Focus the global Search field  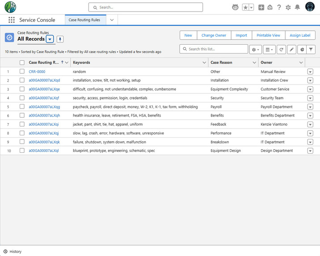tap(146, 7)
